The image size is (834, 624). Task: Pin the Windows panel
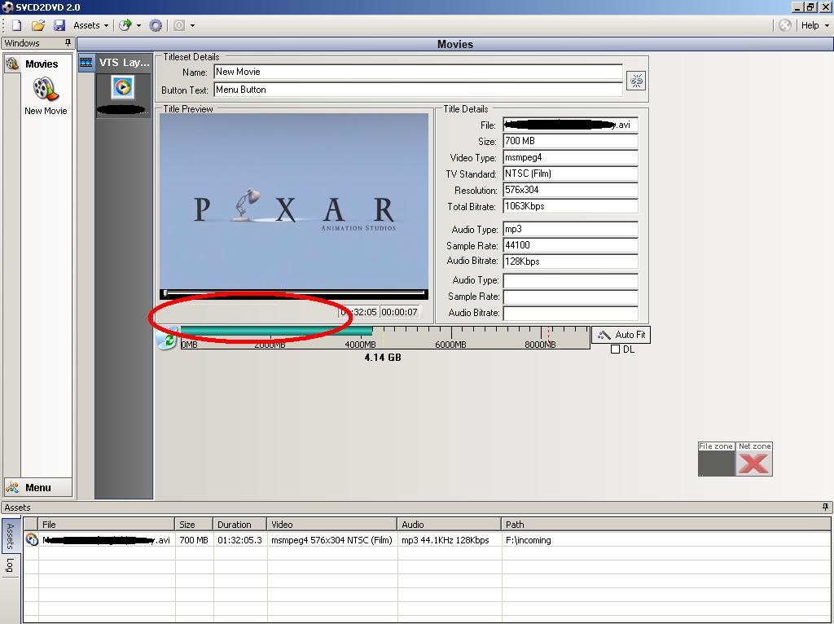pyautogui.click(x=68, y=42)
